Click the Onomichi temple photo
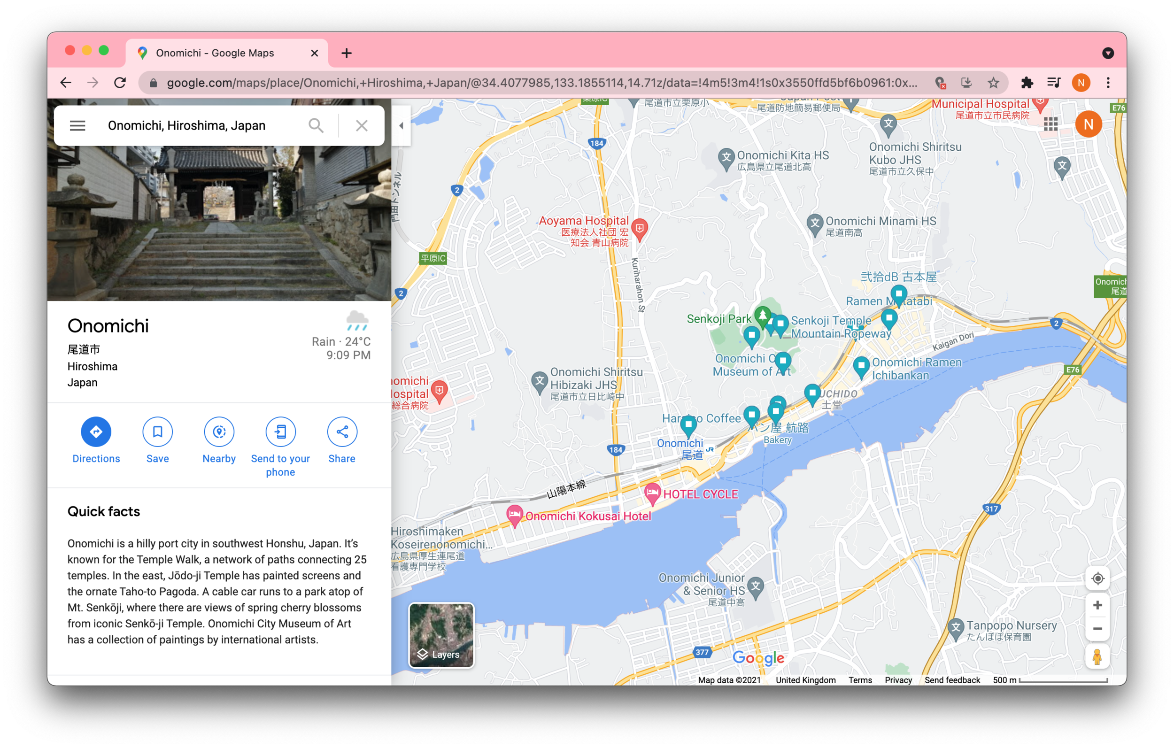The height and width of the screenshot is (748, 1174). [219, 224]
